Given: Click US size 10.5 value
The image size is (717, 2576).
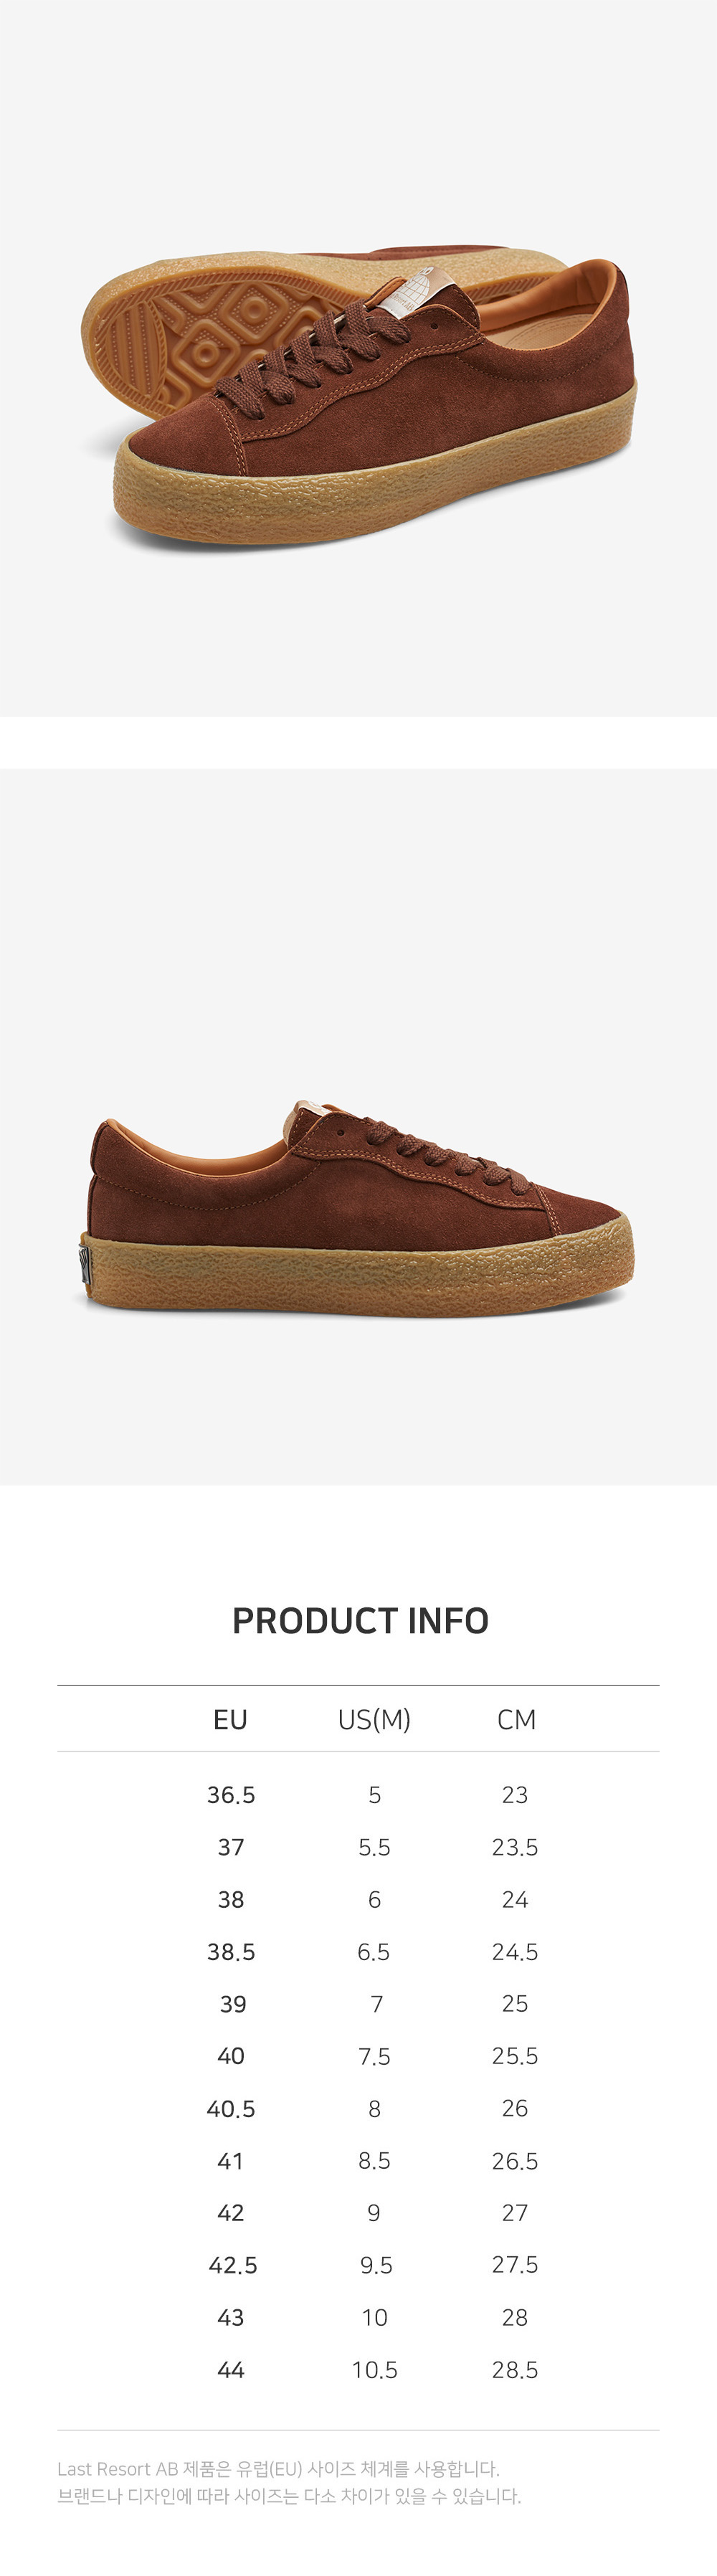Looking at the screenshot, I should [x=375, y=2370].
